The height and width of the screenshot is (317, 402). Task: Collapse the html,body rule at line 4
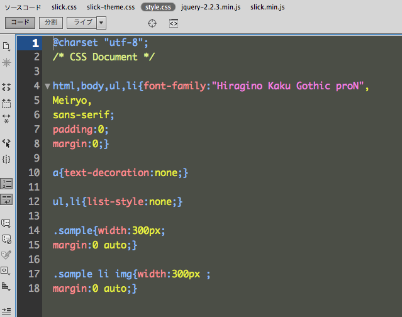[47, 86]
